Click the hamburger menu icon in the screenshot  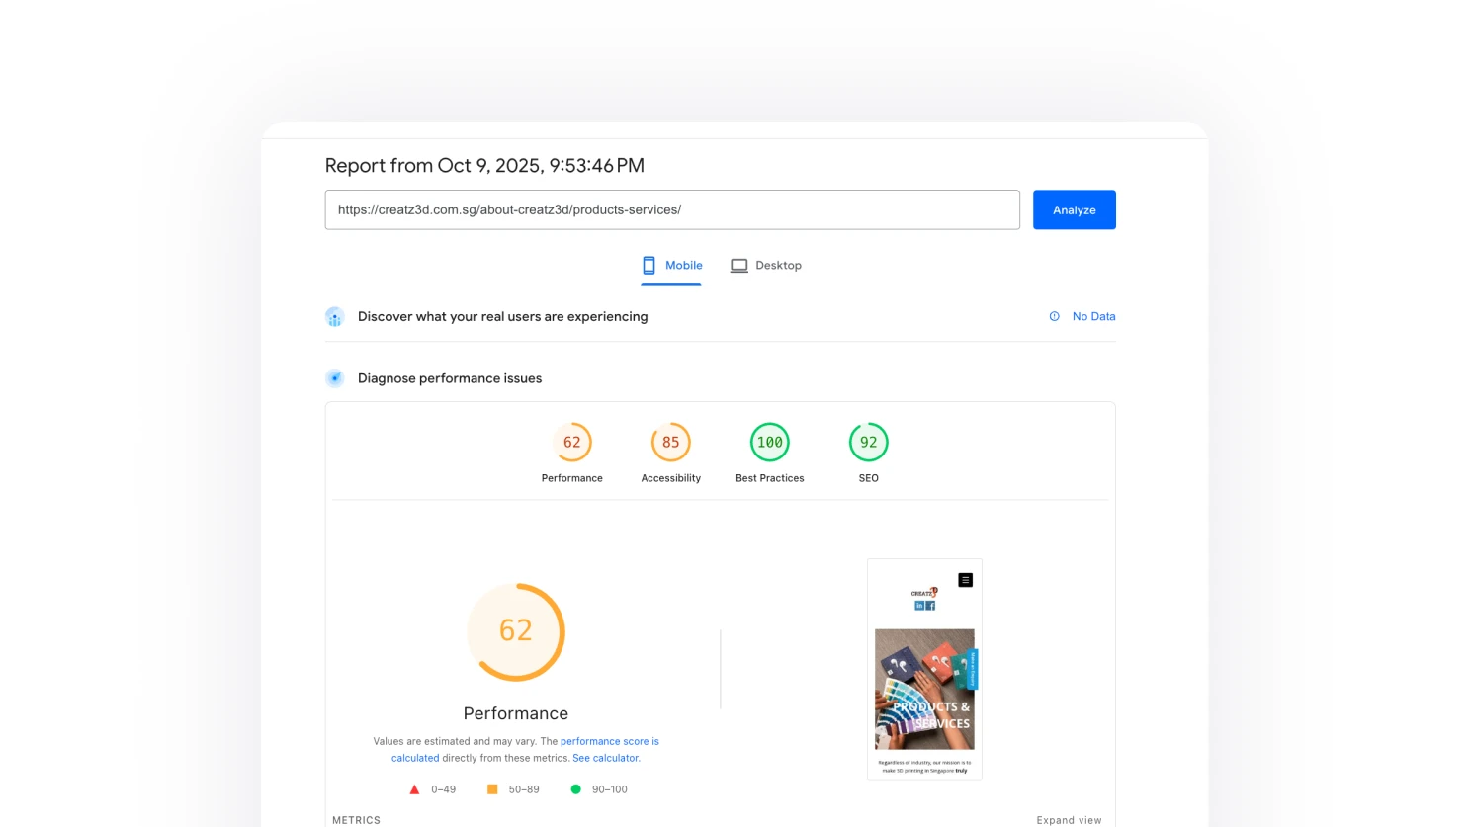(966, 580)
